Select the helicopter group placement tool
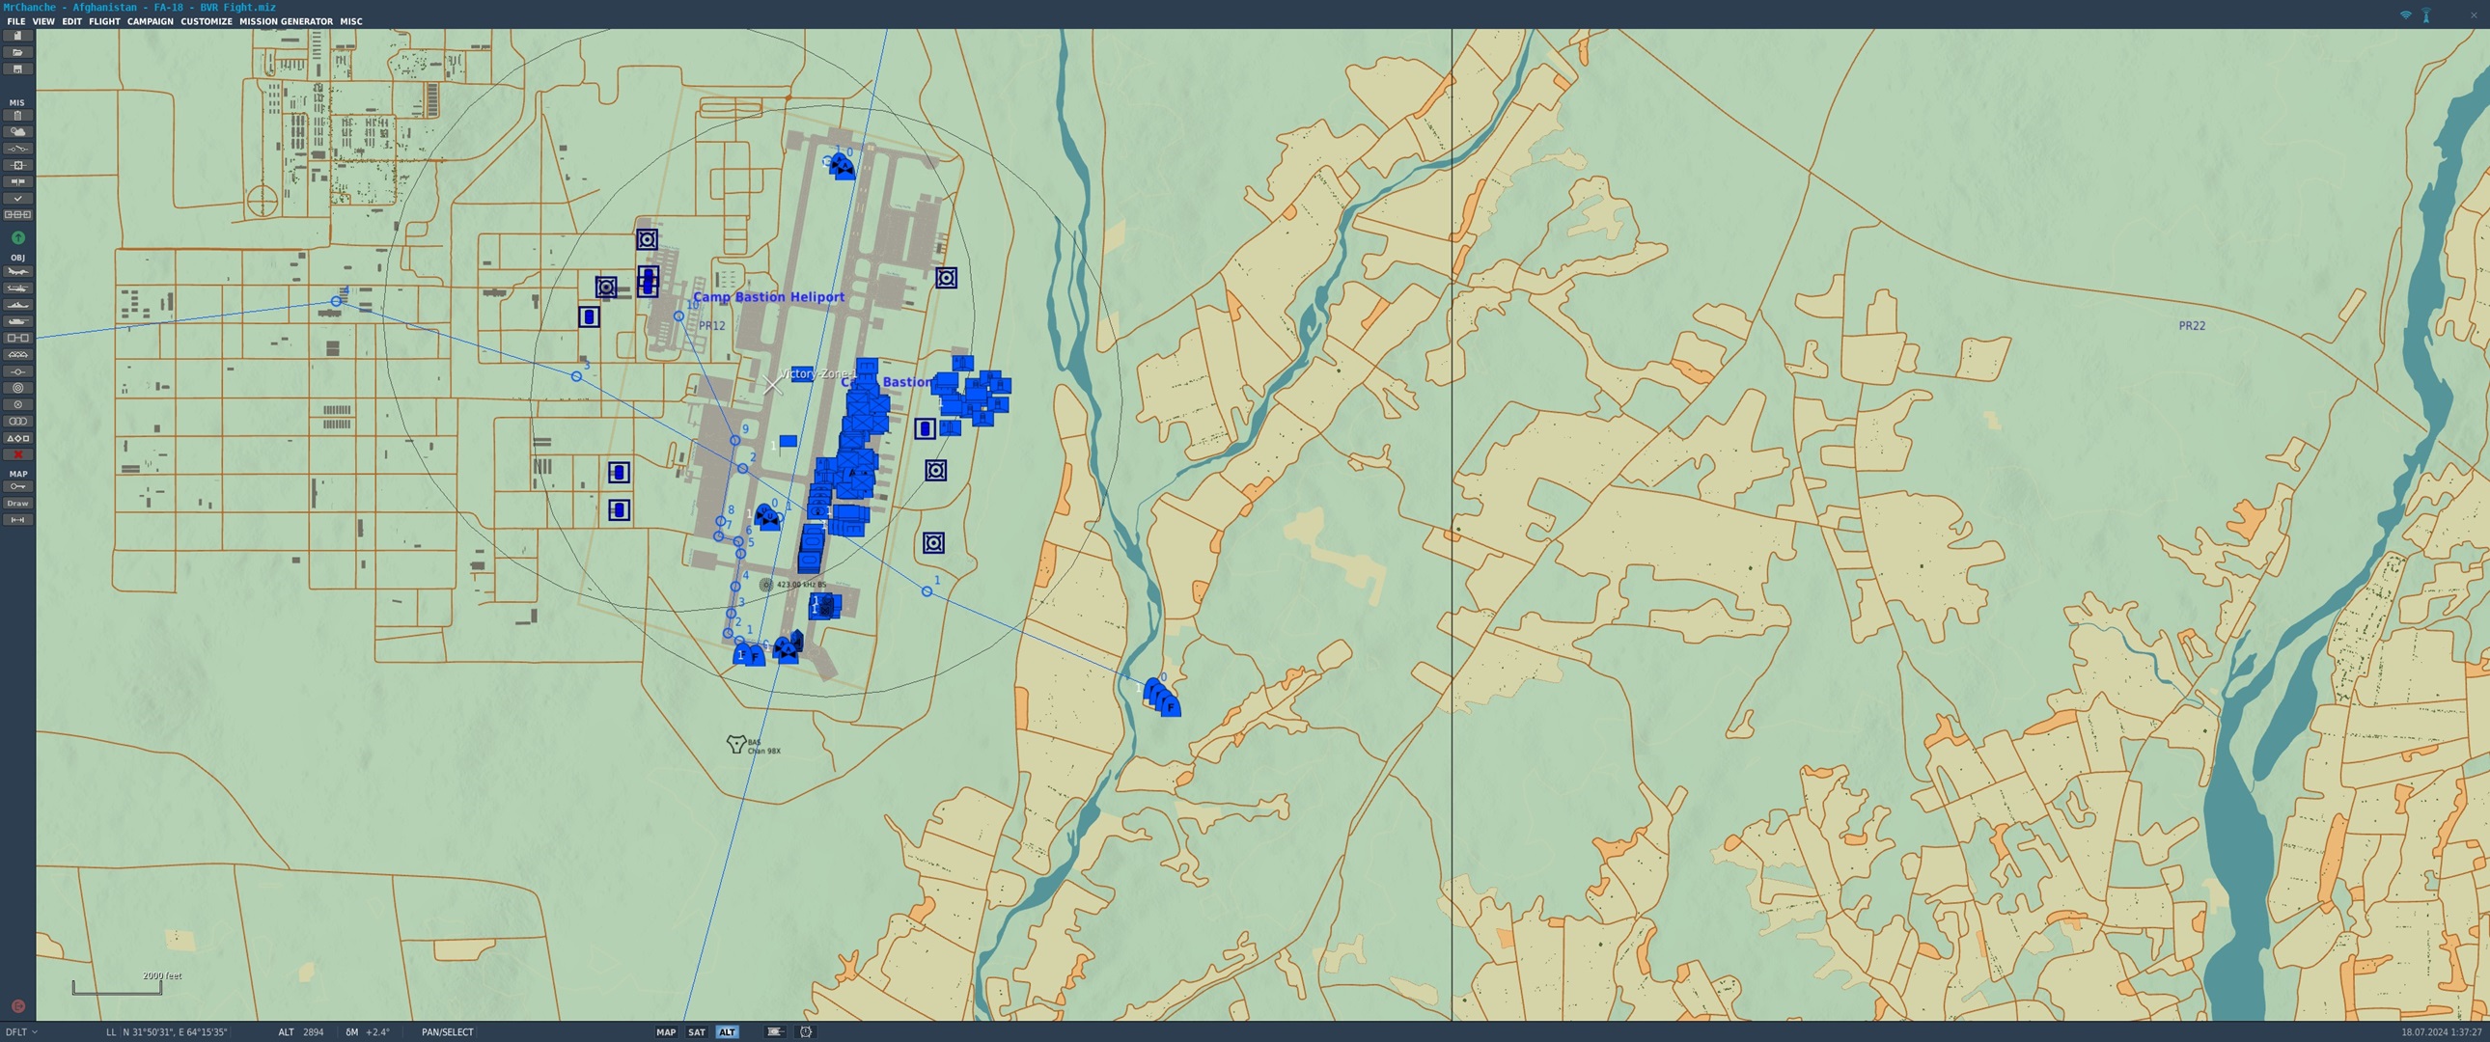The height and width of the screenshot is (1042, 2490). tap(17, 288)
